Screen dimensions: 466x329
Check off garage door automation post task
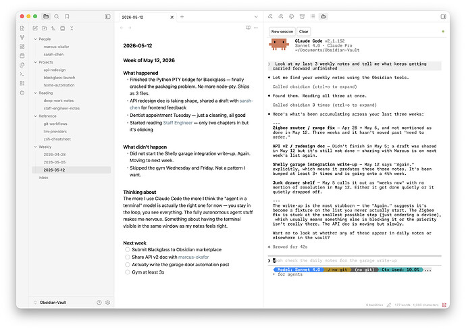[128, 265]
